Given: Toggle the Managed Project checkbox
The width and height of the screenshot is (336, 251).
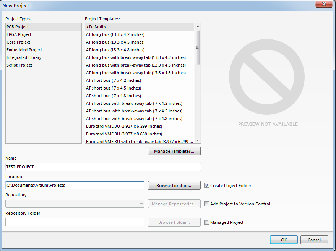Looking at the screenshot, I should coord(207,222).
